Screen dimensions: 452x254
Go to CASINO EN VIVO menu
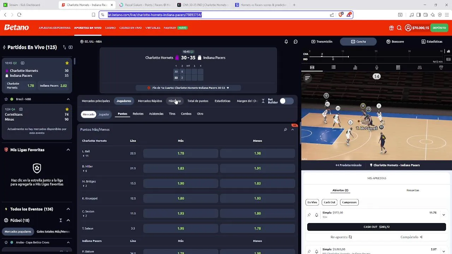coord(130,28)
